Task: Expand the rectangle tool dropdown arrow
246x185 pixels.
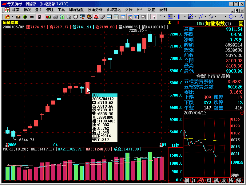Action: 226,17
